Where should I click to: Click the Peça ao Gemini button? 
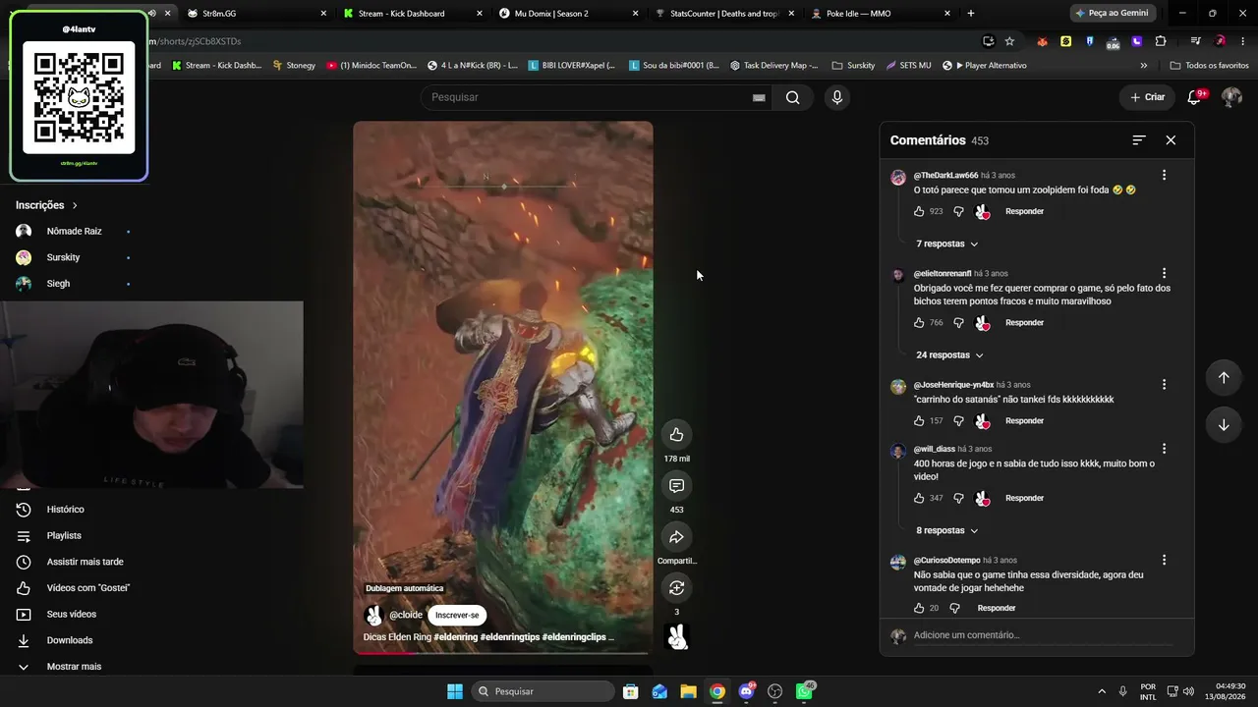[1115, 13]
